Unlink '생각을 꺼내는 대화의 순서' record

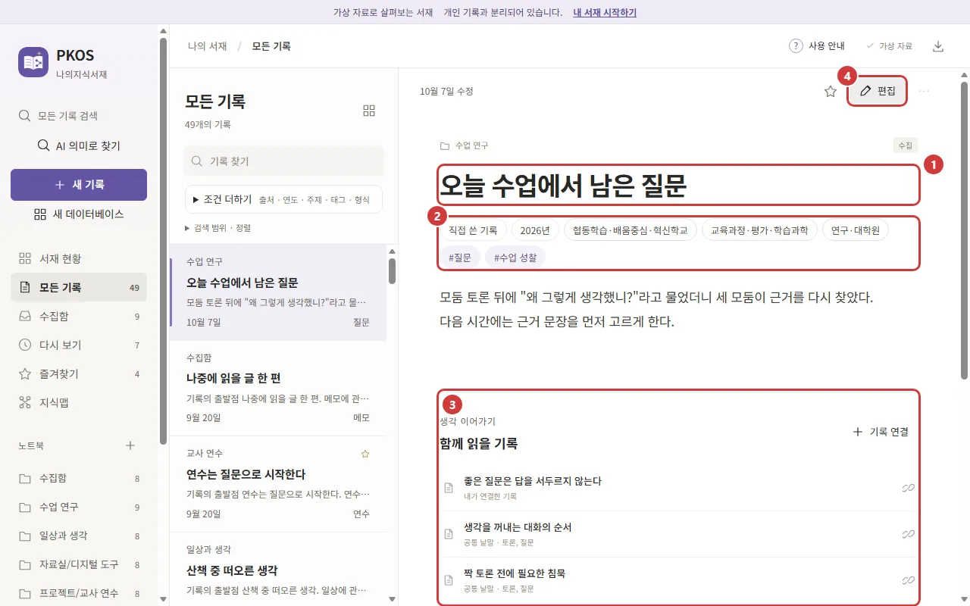[x=908, y=534]
